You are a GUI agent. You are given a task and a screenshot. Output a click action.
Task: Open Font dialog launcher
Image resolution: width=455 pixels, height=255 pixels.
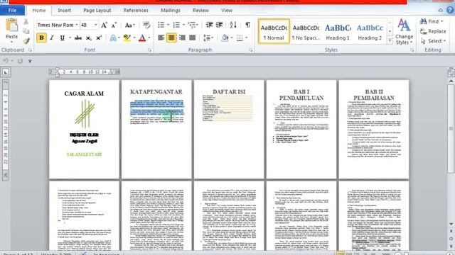(149, 50)
